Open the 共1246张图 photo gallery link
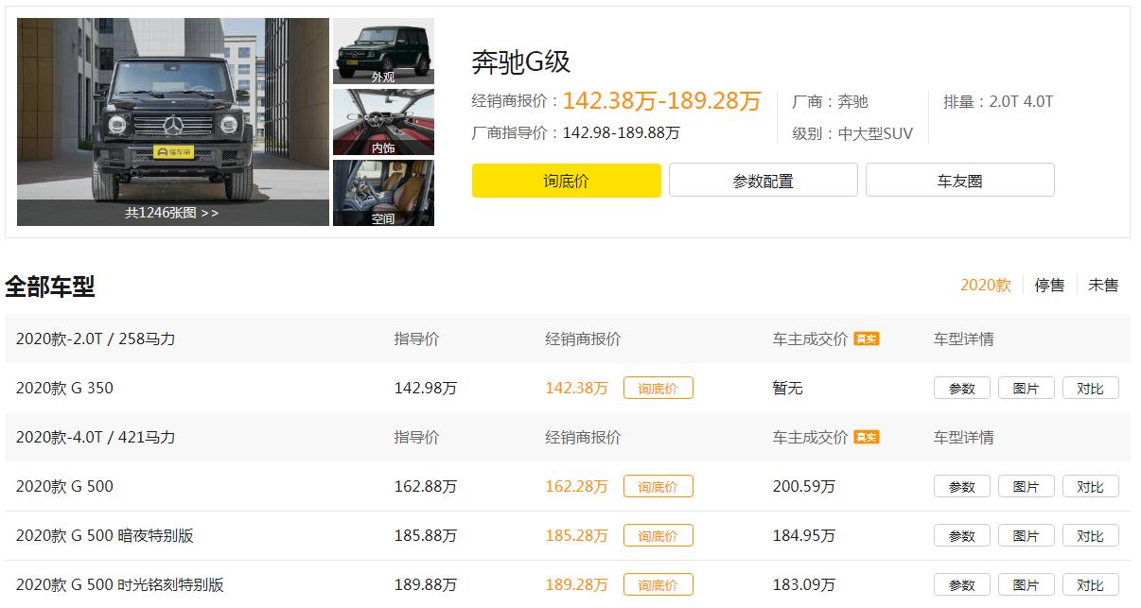 (172, 213)
